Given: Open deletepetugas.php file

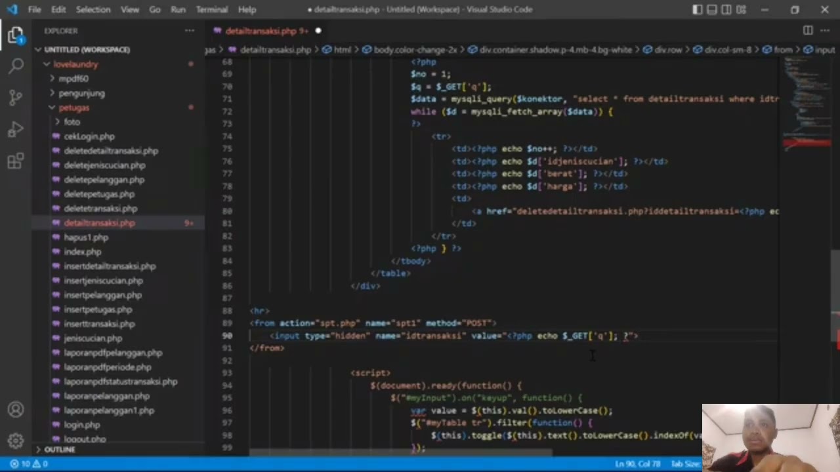Looking at the screenshot, I should click(x=99, y=194).
